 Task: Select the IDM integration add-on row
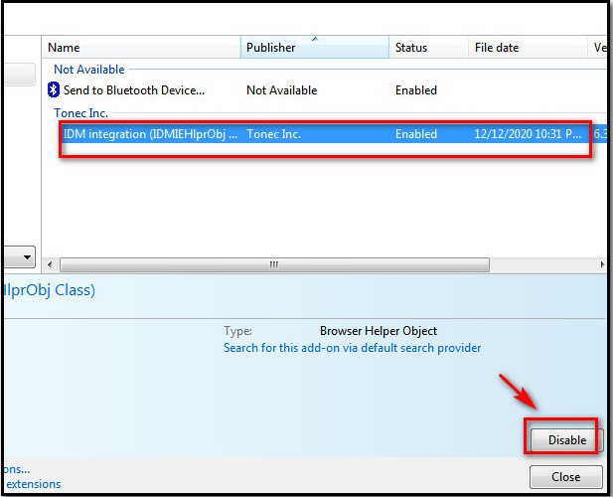(x=325, y=134)
